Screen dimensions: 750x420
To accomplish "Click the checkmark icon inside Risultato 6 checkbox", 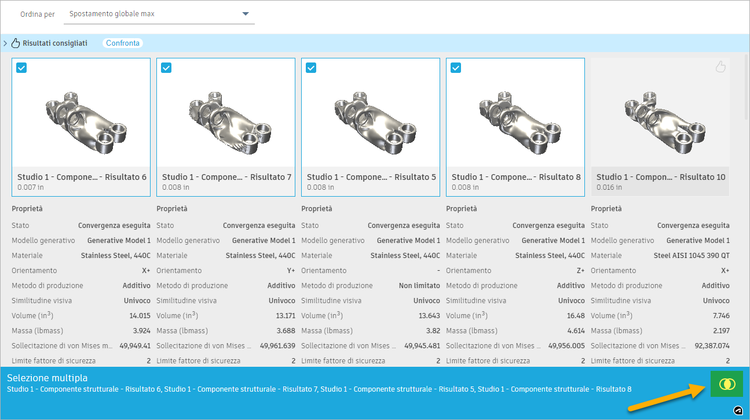I will click(21, 68).
